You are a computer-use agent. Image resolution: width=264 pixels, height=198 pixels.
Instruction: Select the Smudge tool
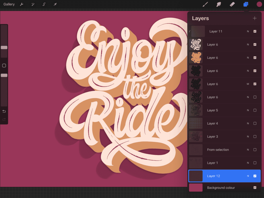click(219, 4)
